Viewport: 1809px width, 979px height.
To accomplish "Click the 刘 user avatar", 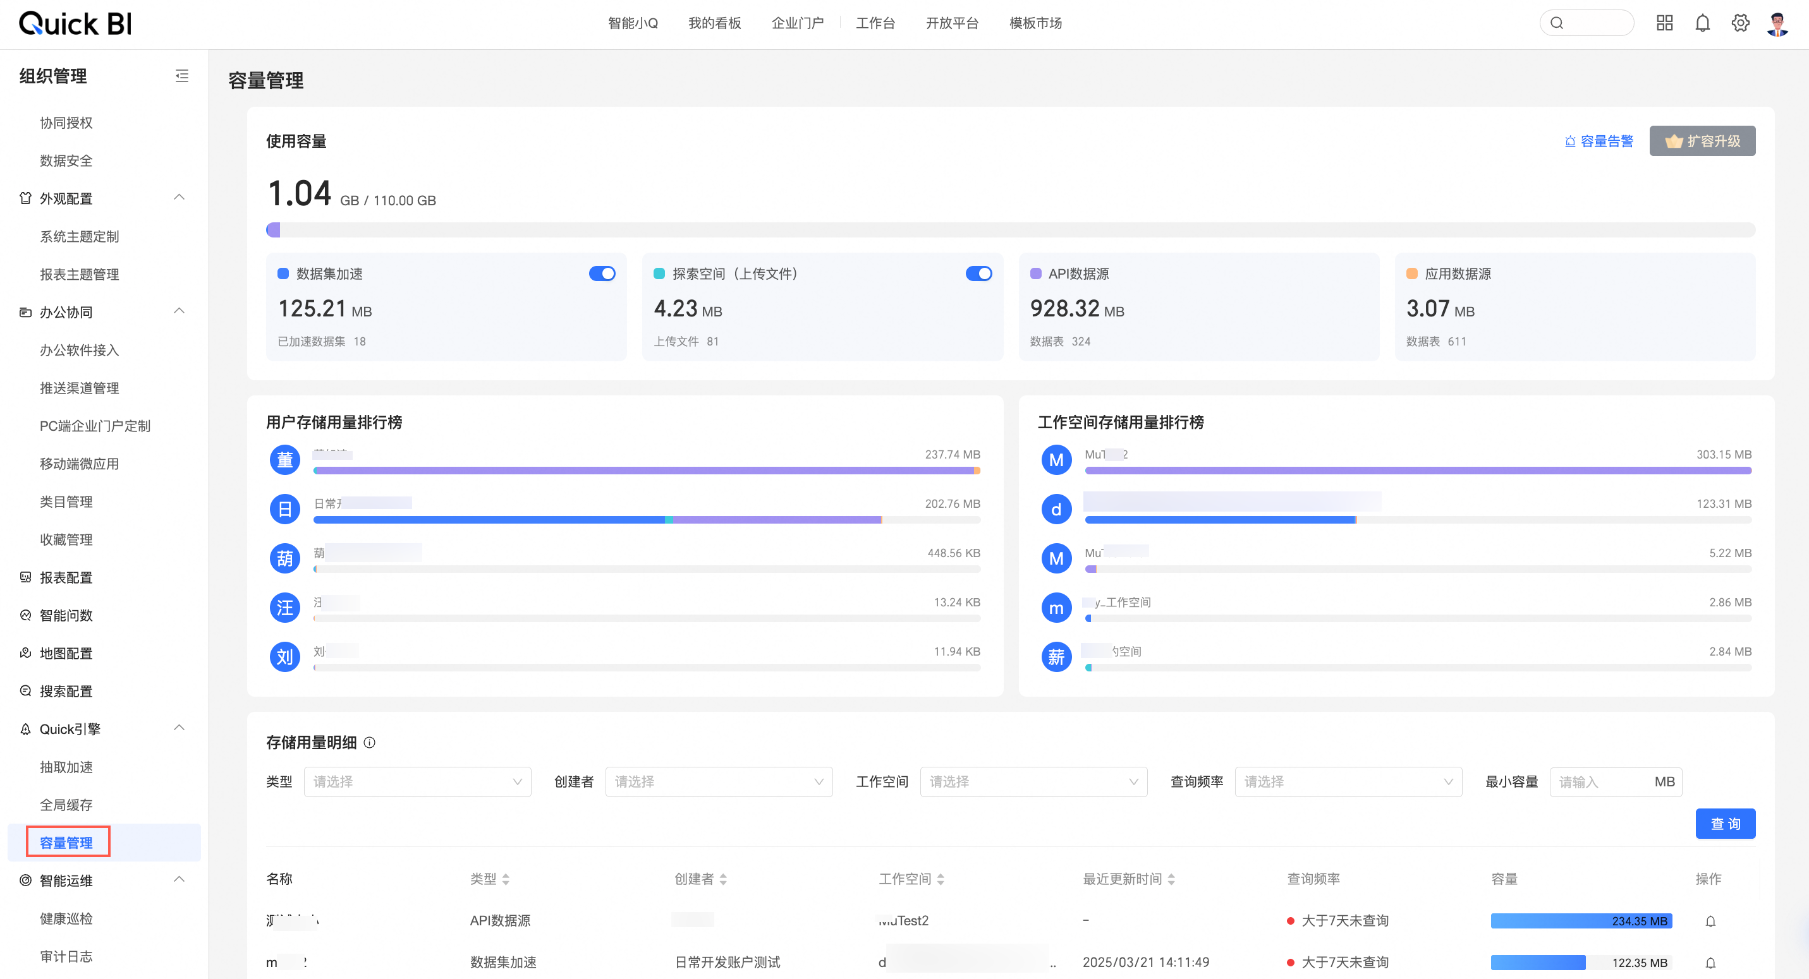I will pyautogui.click(x=285, y=657).
